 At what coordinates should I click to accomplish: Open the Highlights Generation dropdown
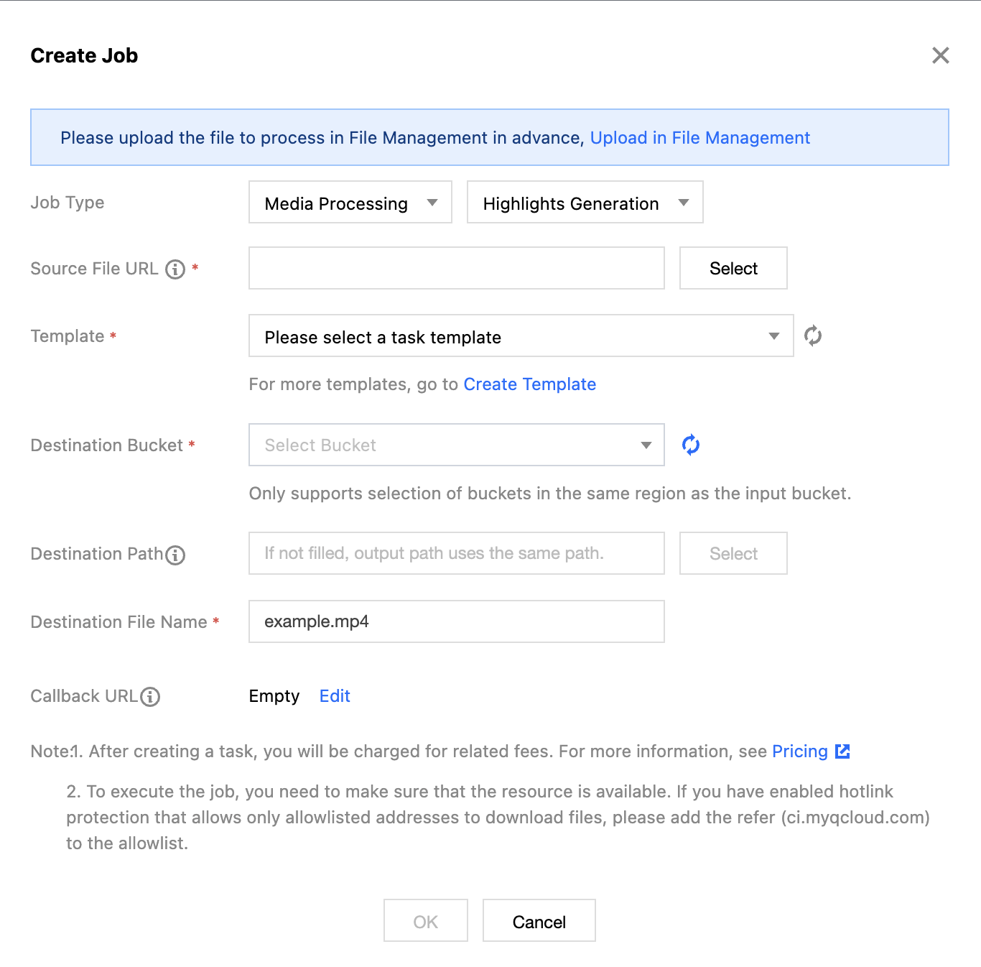585,203
